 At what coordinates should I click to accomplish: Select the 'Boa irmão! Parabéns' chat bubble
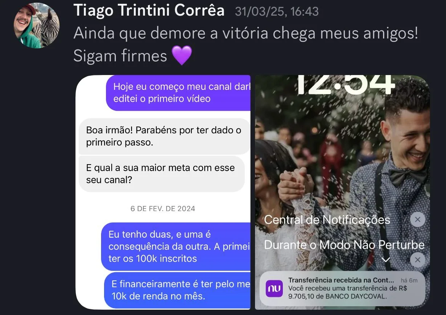coord(164,136)
